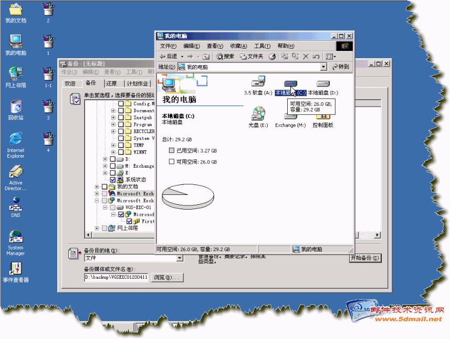The width and height of the screenshot is (450, 339).
Task: Check the WINNT folder checkbox
Action: pyautogui.click(x=121, y=152)
